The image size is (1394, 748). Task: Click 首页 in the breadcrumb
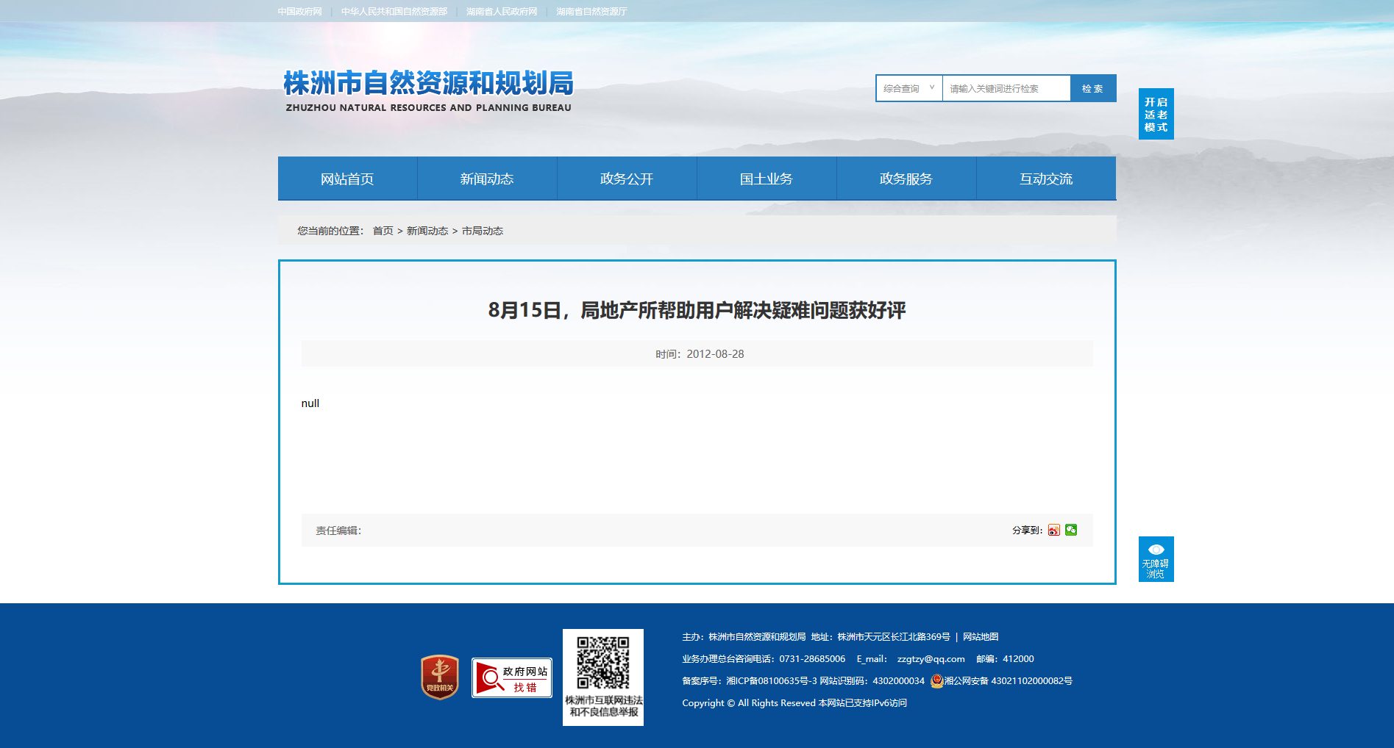(x=383, y=231)
